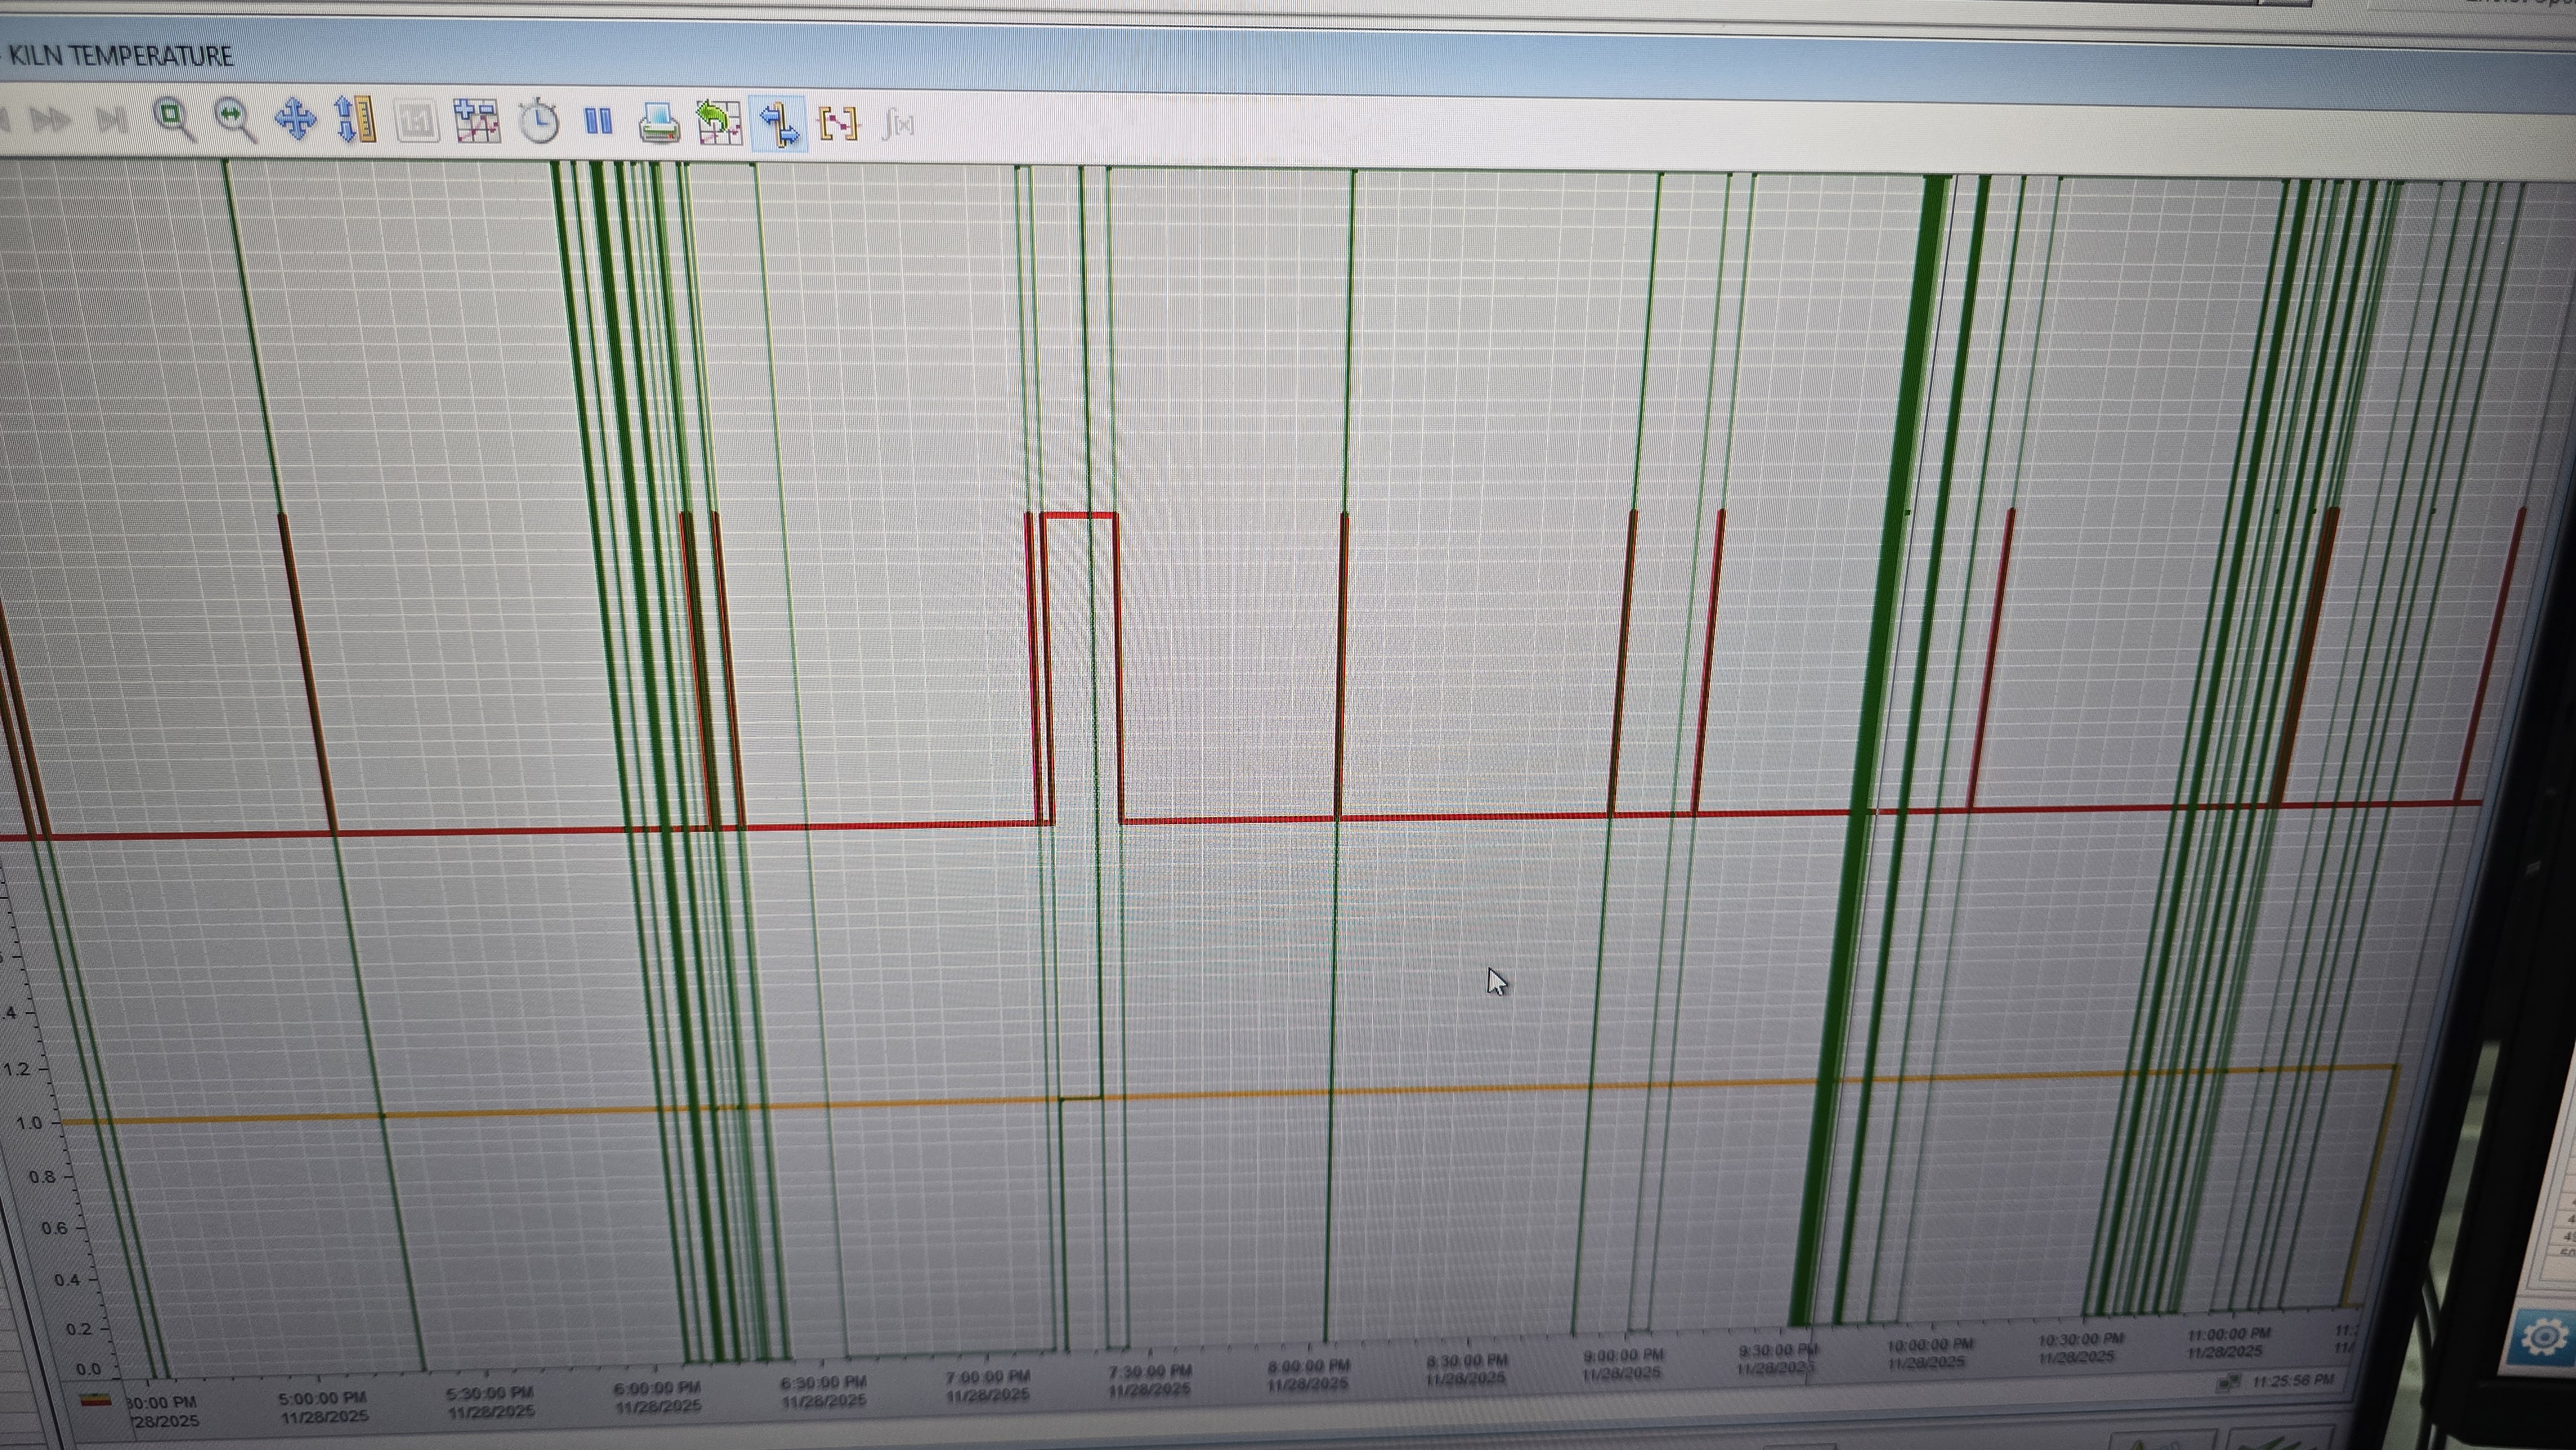Click the 11:25:56 PM status time indicator
The width and height of the screenshot is (2576, 1450).
[2293, 1381]
